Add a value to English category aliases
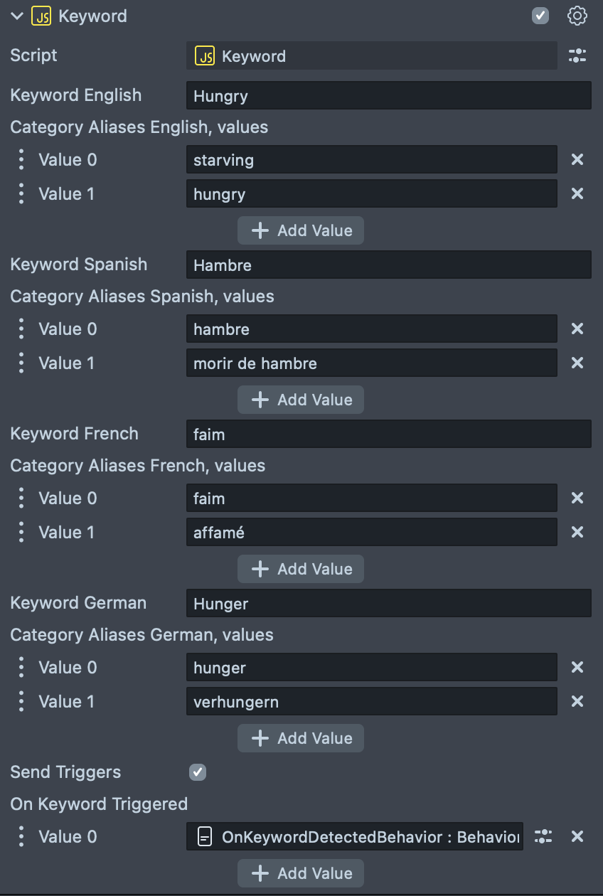Viewport: 603px width, 896px height. [301, 230]
